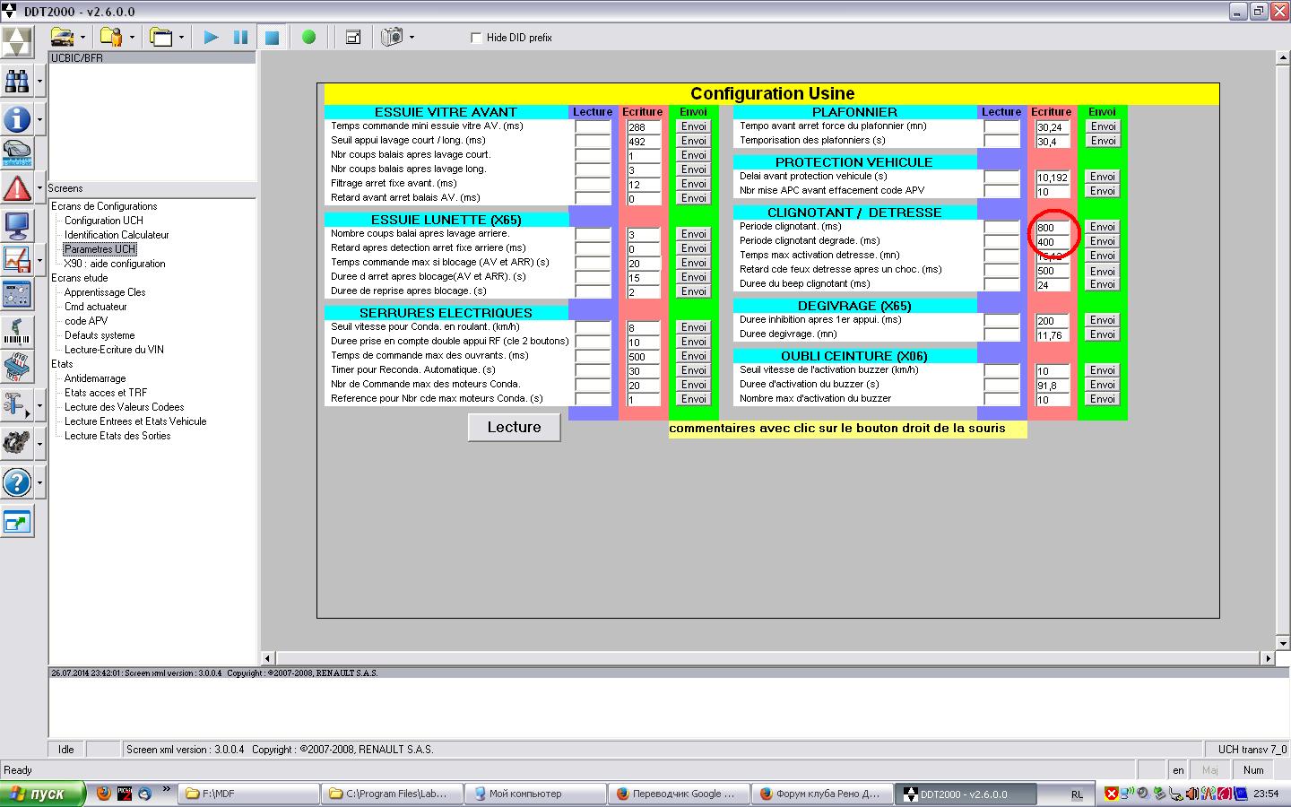The image size is (1291, 807).
Task: Click Ecriture field for Duree degivrage (mn)
Action: pyautogui.click(x=1052, y=335)
